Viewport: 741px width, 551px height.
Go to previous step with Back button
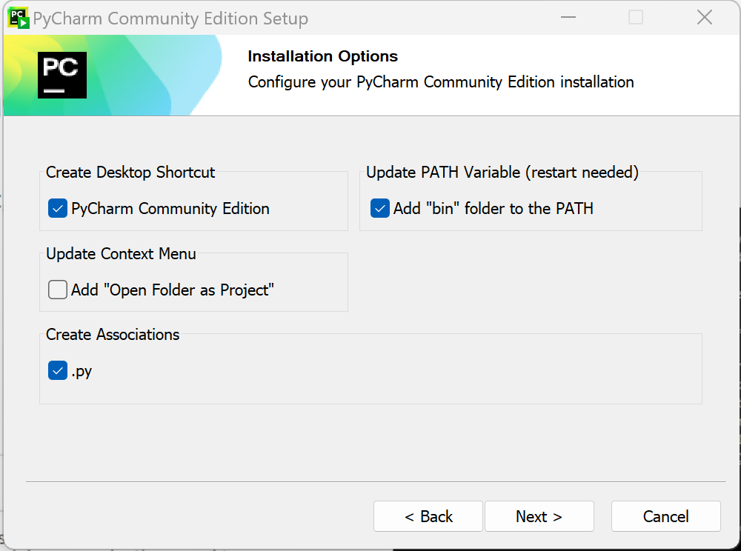pyautogui.click(x=428, y=516)
